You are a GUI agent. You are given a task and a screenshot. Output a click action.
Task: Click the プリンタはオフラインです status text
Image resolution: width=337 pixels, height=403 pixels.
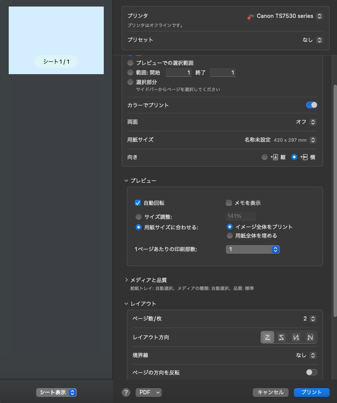point(155,25)
